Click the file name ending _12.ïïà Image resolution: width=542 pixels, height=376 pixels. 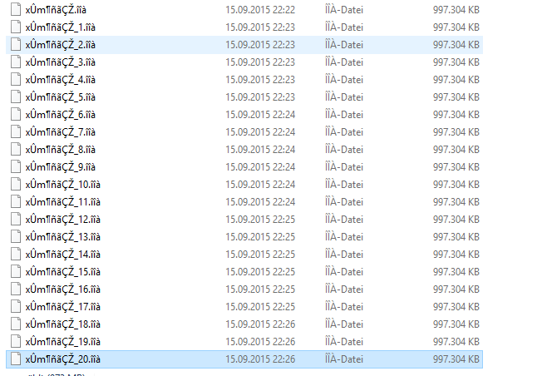pos(62,220)
